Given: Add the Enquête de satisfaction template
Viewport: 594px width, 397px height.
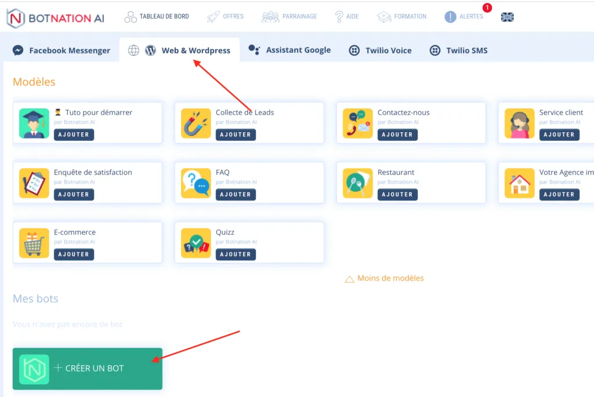Looking at the screenshot, I should click(74, 195).
